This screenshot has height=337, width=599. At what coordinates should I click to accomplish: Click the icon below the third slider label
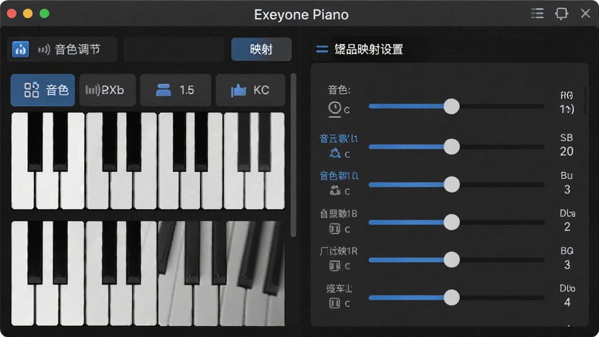coord(335,190)
